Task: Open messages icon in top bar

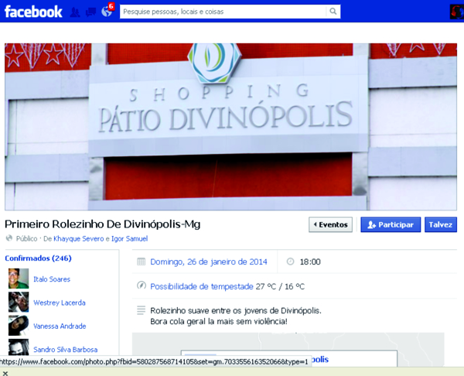Action: click(90, 12)
